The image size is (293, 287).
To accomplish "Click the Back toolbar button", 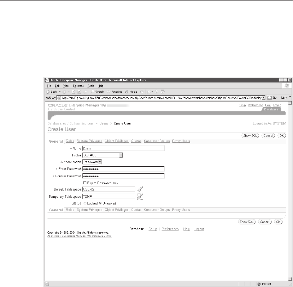I will 52,92.
